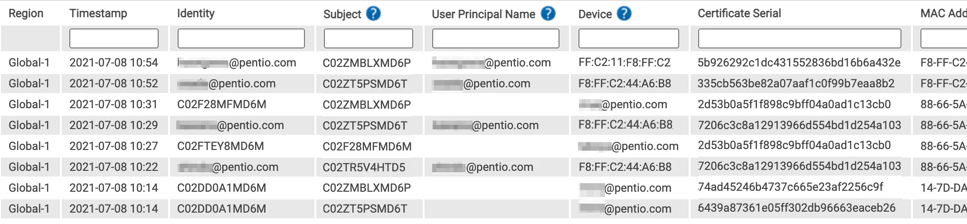This screenshot has width=967, height=224.
Task: Focus the Device filter input
Action: [x=629, y=38]
